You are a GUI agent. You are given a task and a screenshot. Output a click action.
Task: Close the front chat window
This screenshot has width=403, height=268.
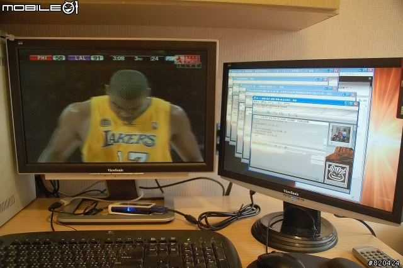click(356, 104)
